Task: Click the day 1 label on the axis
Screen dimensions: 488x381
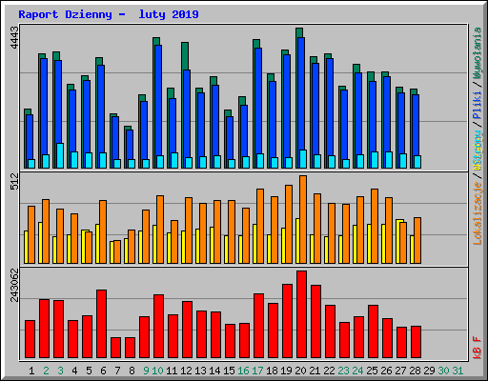Action: click(31, 371)
